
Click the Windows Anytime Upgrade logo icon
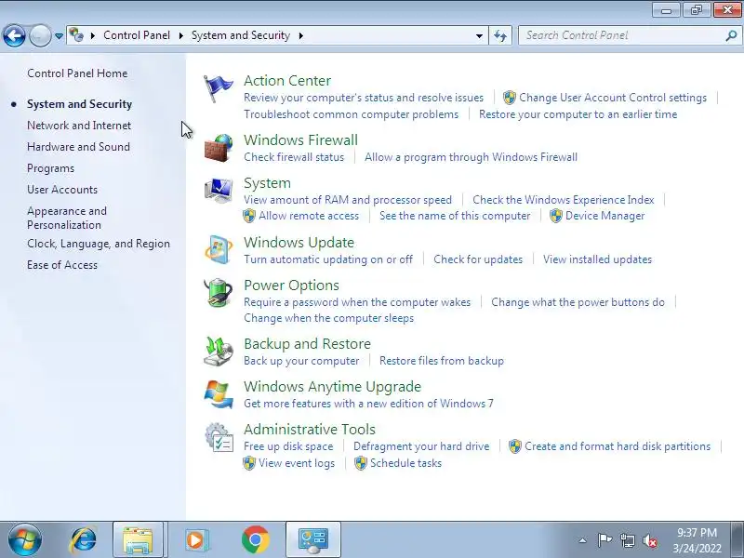click(x=219, y=394)
